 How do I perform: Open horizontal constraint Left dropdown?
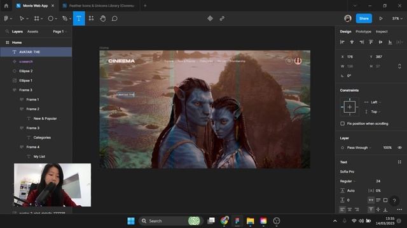[x=376, y=102]
